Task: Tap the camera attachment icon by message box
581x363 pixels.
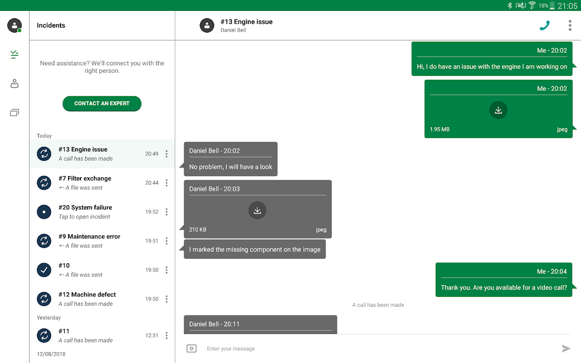Action: pyautogui.click(x=192, y=348)
